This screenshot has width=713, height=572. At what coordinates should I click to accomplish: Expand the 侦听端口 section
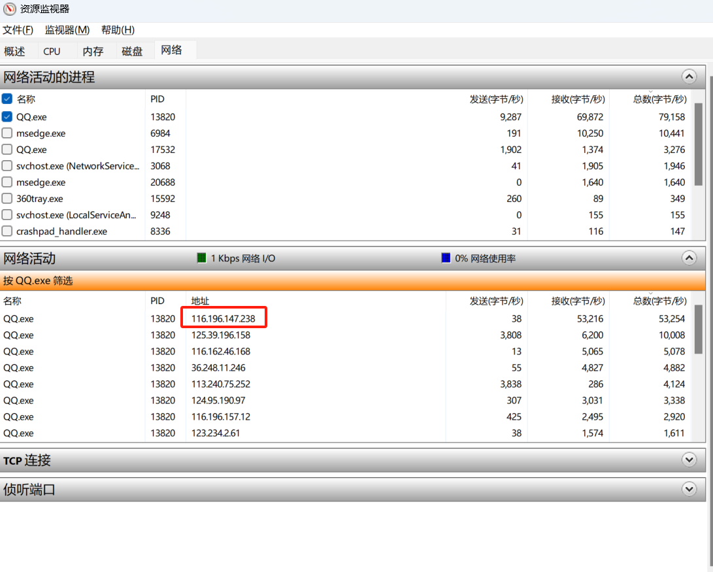tap(689, 489)
